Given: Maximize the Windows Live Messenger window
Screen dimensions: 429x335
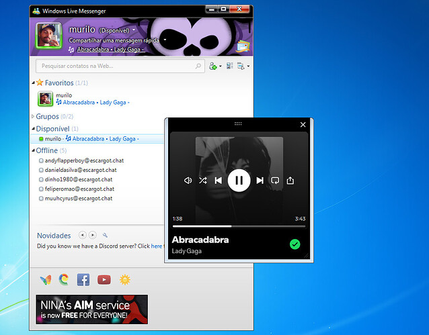Looking at the screenshot, I should (x=223, y=9).
